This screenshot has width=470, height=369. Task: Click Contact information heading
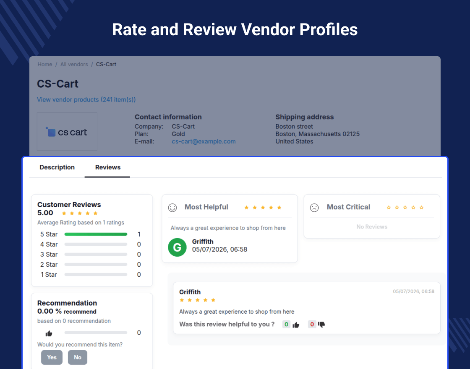pyautogui.click(x=168, y=117)
